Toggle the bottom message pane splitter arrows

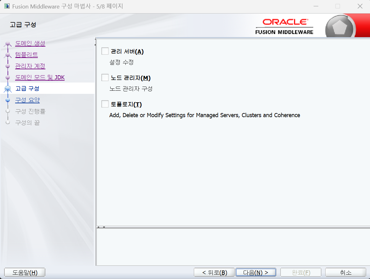pos(101,227)
